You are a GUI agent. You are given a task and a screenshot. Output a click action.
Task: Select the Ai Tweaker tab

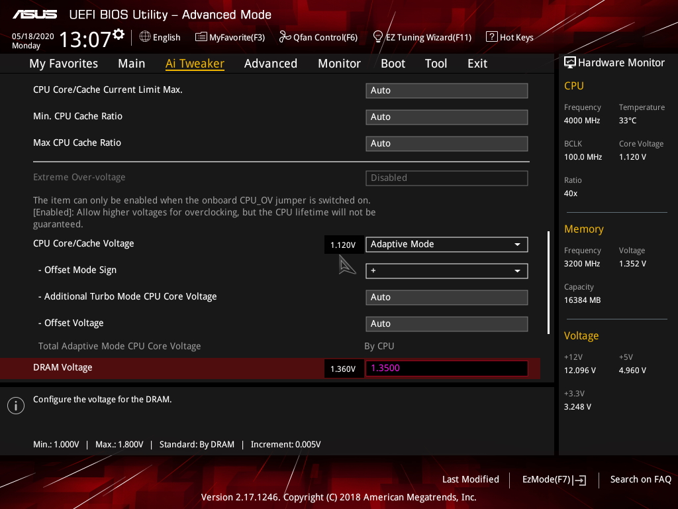click(x=195, y=64)
